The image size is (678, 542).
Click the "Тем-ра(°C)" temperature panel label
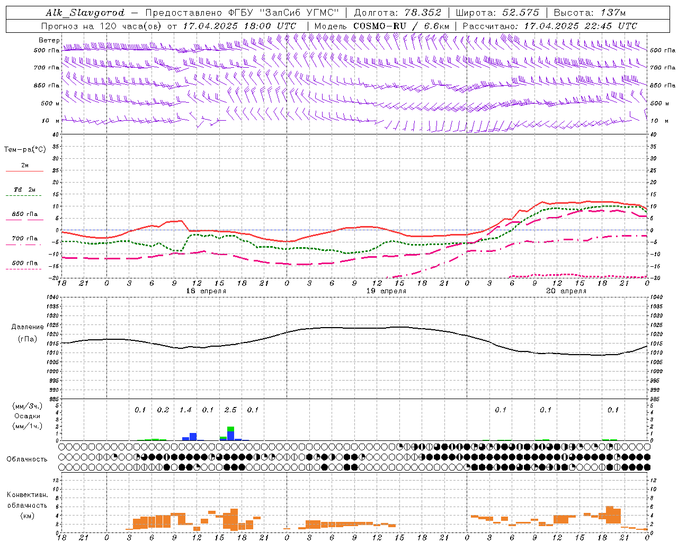(25, 150)
